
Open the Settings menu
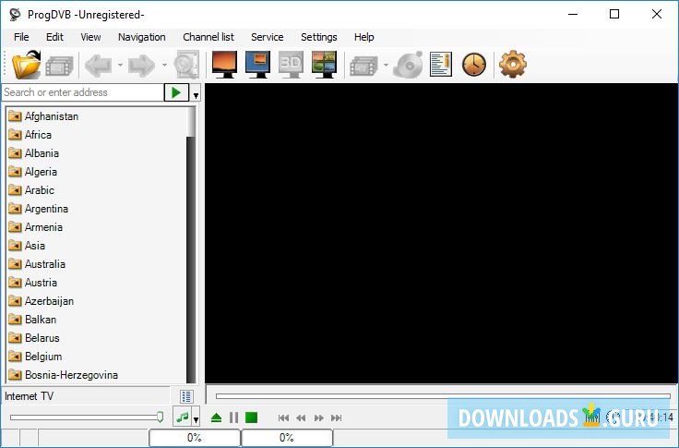click(318, 37)
